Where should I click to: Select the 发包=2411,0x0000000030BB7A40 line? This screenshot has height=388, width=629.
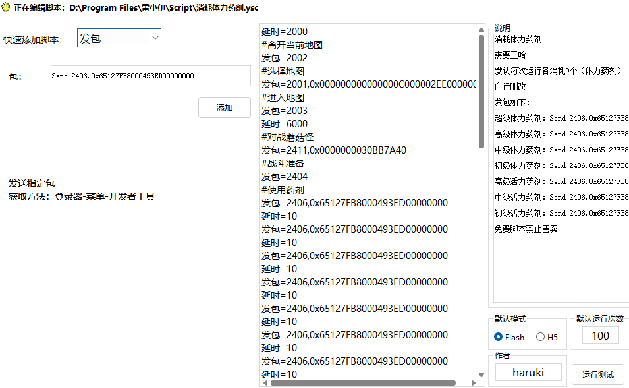[334, 150]
